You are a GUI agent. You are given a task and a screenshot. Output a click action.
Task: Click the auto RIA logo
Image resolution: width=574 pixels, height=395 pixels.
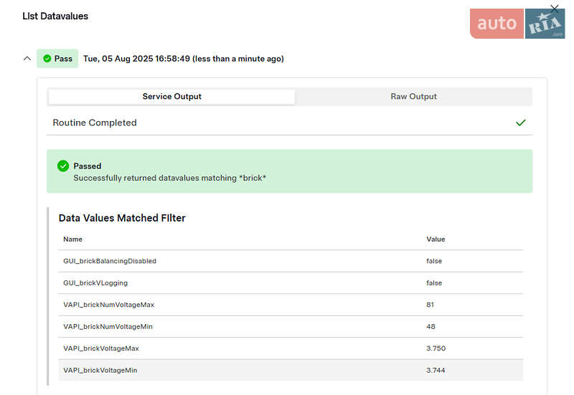pyautogui.click(x=517, y=24)
